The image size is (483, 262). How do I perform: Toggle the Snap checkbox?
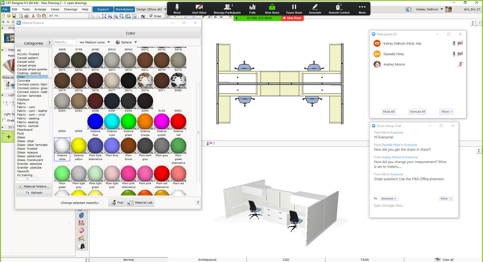pyautogui.click(x=151, y=16)
